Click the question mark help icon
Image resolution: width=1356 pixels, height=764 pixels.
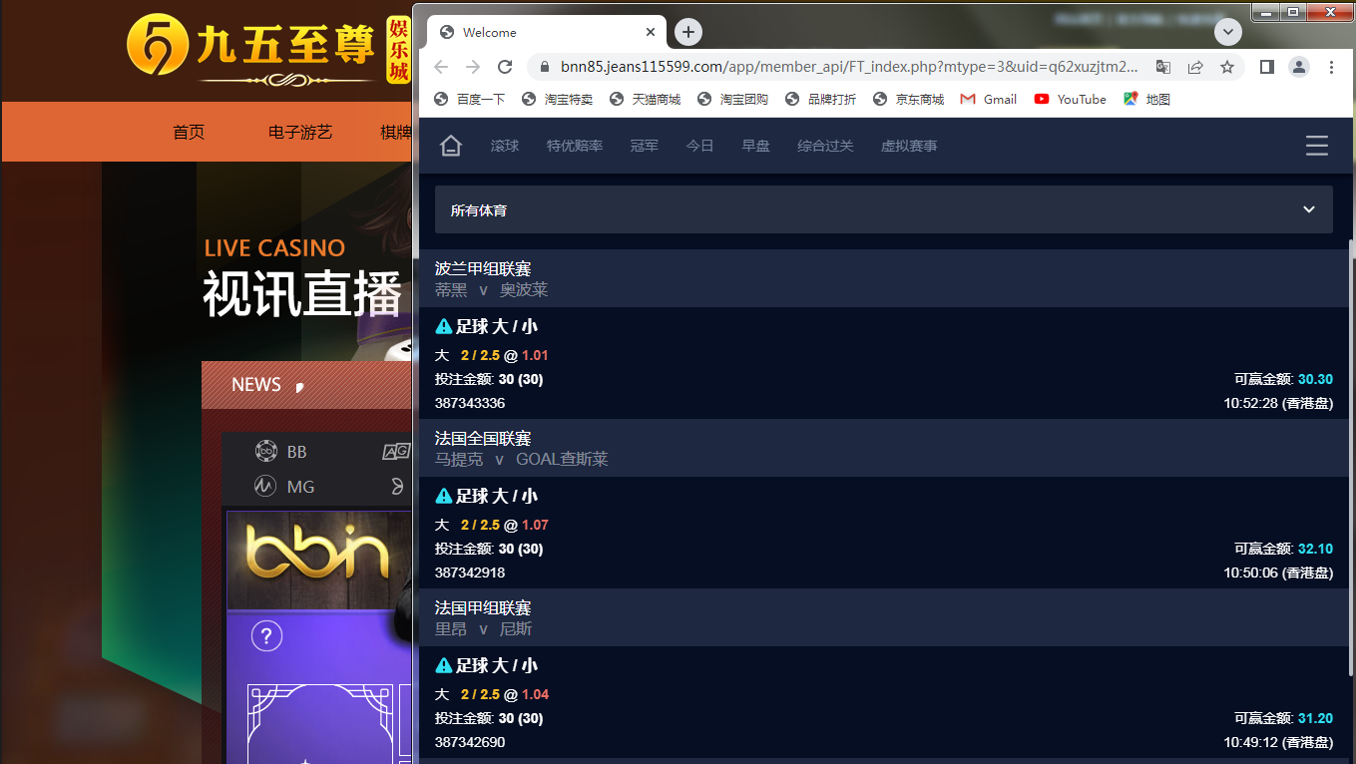(266, 635)
